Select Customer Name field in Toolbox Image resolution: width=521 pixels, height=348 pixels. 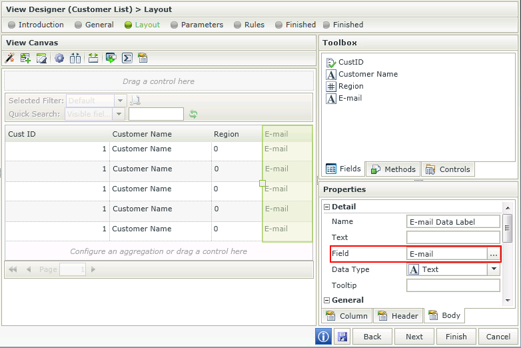(362, 74)
